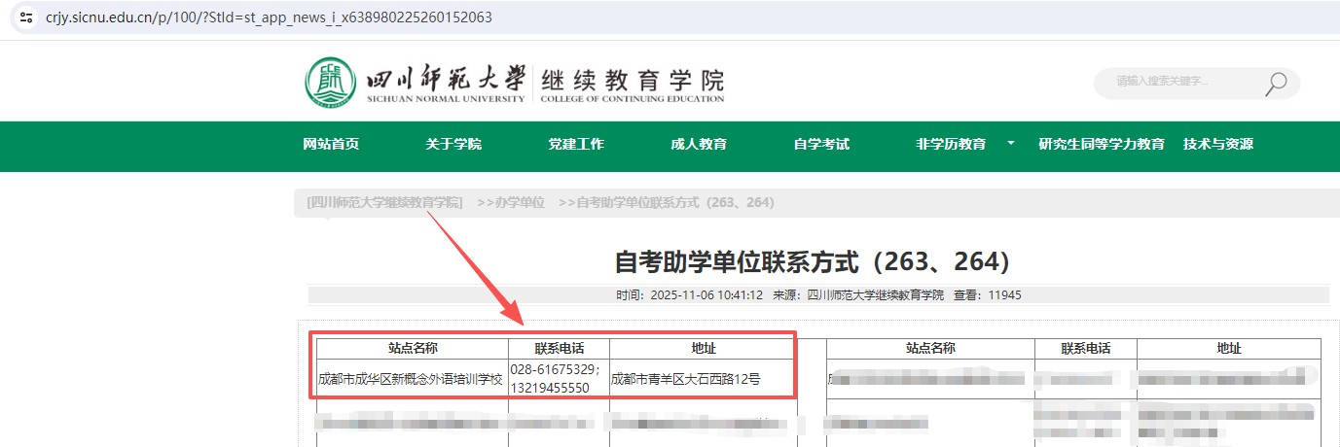Click the magnifier search icon
Screen dimensions: 1340x447
pyautogui.click(x=1276, y=84)
